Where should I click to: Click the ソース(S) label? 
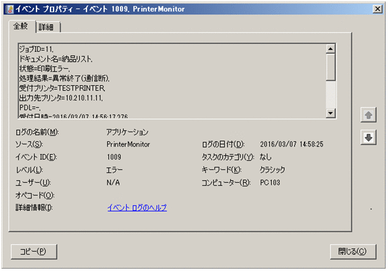[x=29, y=144]
